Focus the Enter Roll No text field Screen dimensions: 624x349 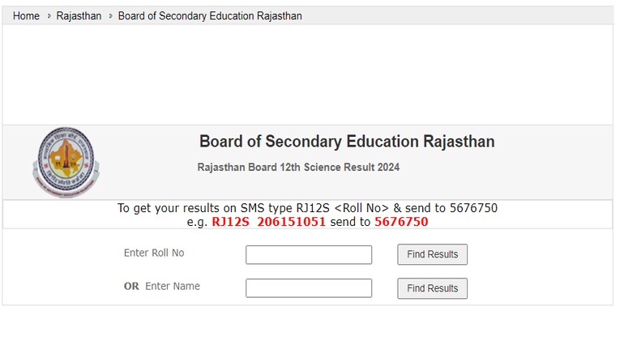[x=309, y=255]
